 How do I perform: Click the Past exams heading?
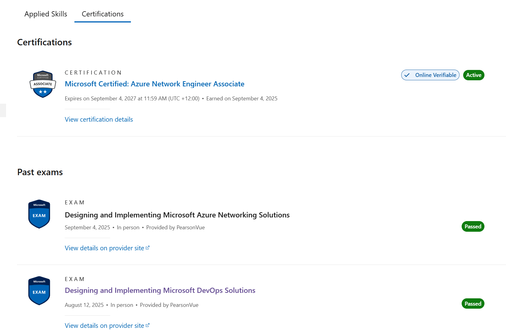click(40, 172)
